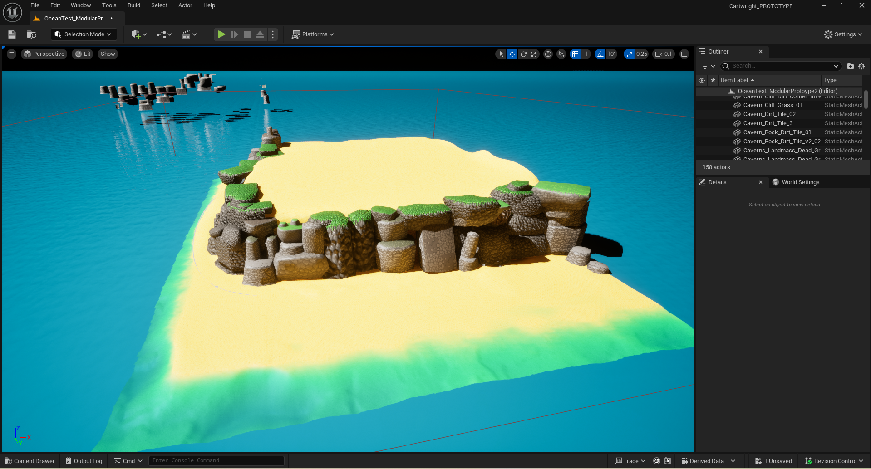Click the Outliner search field
The image size is (871, 469).
click(781, 66)
